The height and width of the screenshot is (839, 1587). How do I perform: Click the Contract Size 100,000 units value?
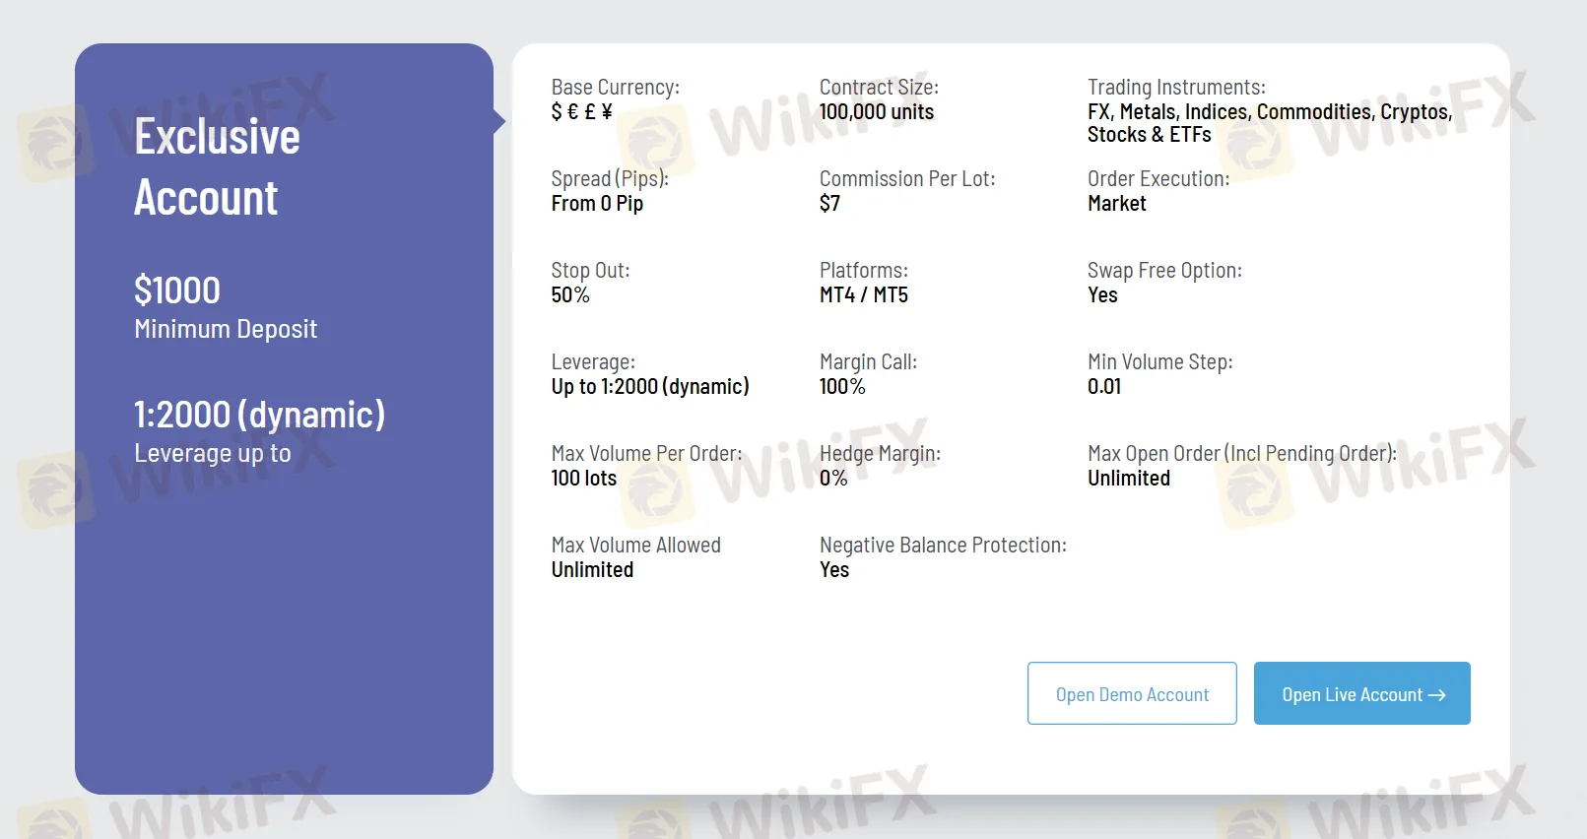click(x=876, y=112)
